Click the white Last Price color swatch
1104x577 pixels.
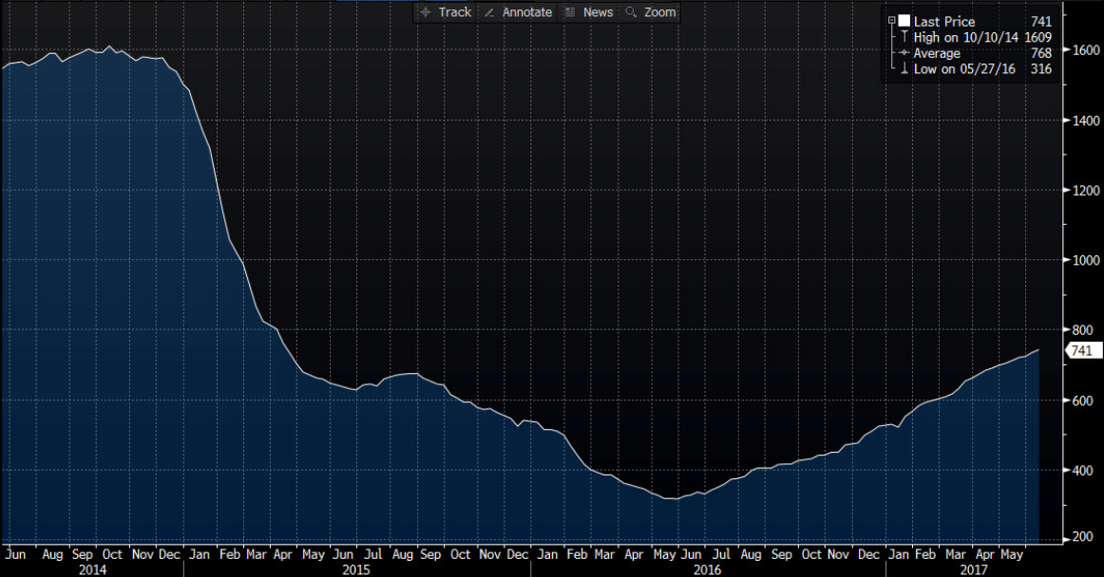pos(904,21)
